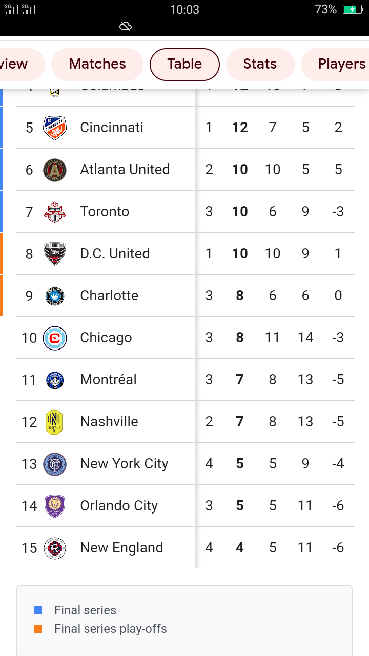Open the Stats tab
Image resolution: width=369 pixels, height=656 pixels.
click(260, 64)
